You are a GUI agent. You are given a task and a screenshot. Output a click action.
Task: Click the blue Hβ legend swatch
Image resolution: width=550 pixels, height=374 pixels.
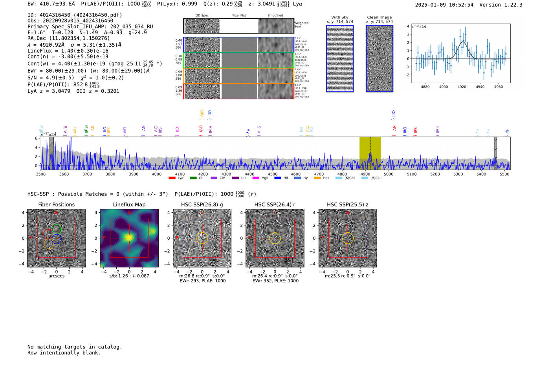tap(278, 178)
